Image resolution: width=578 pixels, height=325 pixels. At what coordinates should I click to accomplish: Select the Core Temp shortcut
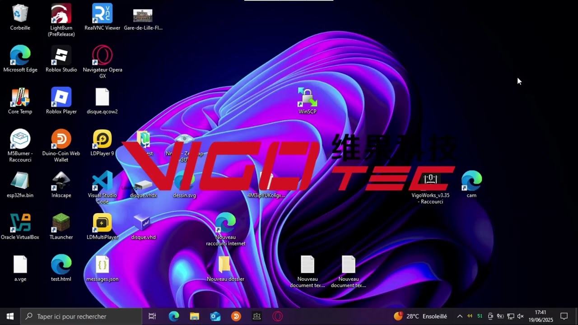[x=20, y=101]
